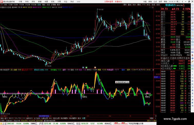194x125 pixels.
Task: Expand 更多 period options
Action: coord(59,5)
